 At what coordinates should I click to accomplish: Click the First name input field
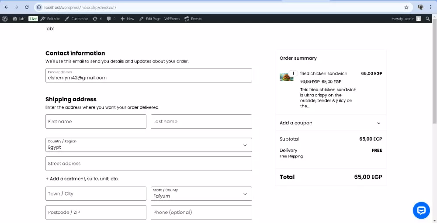(96, 122)
